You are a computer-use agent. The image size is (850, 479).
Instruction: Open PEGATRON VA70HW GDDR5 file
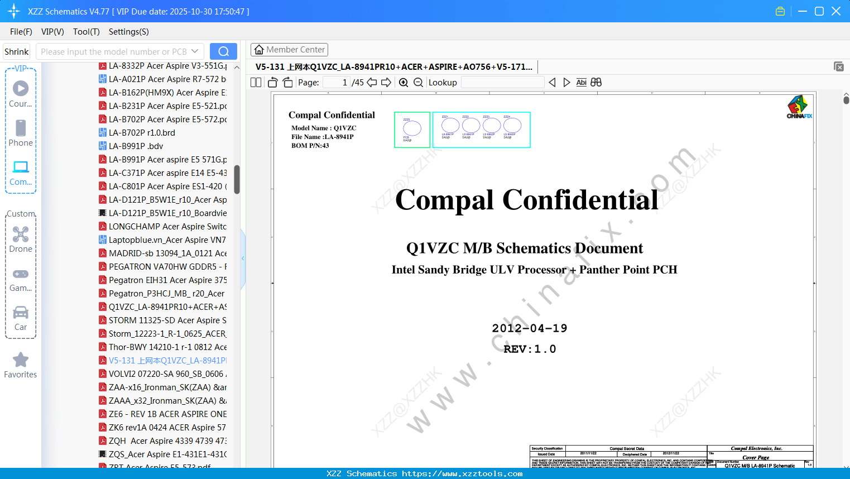pos(163,267)
